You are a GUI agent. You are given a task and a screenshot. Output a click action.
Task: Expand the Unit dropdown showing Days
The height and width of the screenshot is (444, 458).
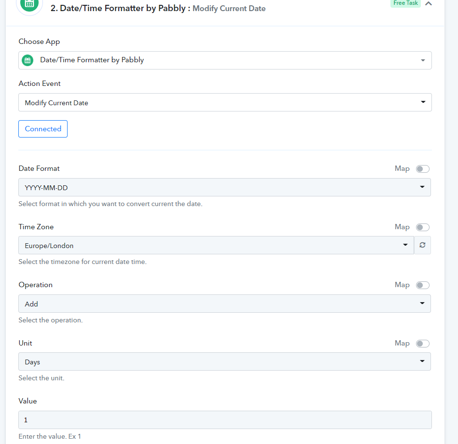(x=224, y=361)
